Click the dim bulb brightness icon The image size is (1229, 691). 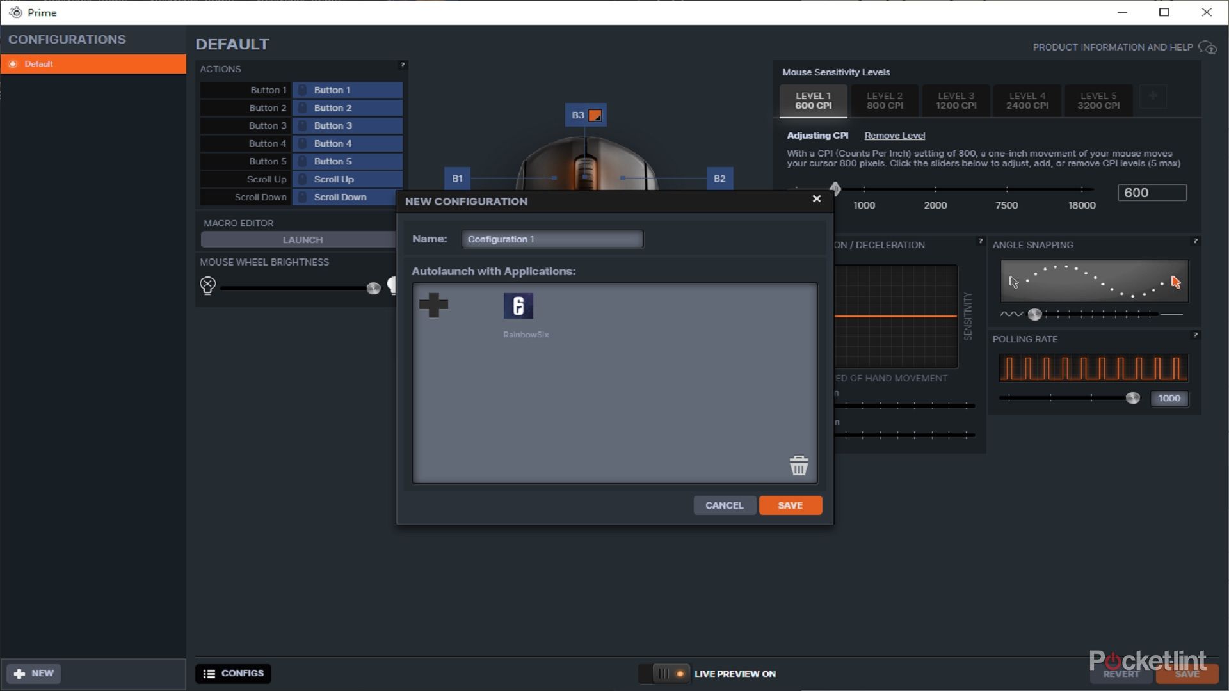click(207, 285)
